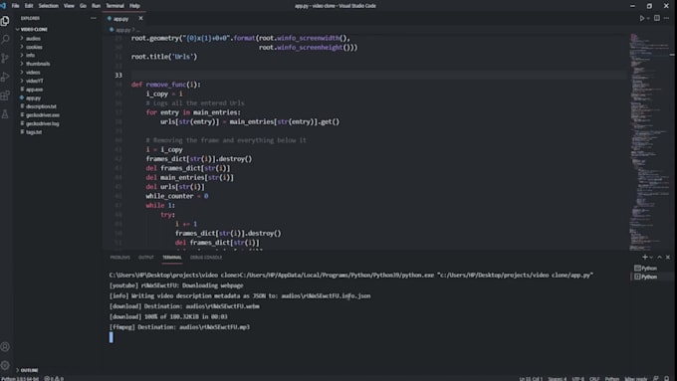Expand the videos folder

coord(33,73)
